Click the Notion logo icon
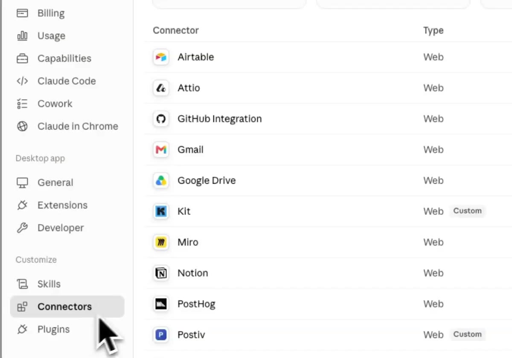Viewport: 512px width, 358px height. point(161,273)
